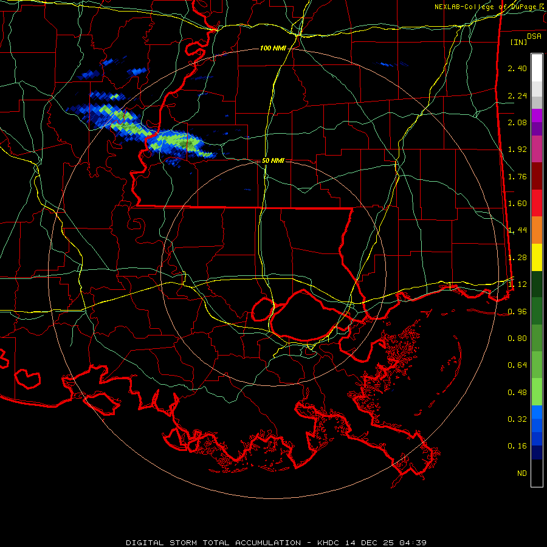This screenshot has height=547, width=547.
Task: Select the 1.28 legend value
Action: (517, 258)
